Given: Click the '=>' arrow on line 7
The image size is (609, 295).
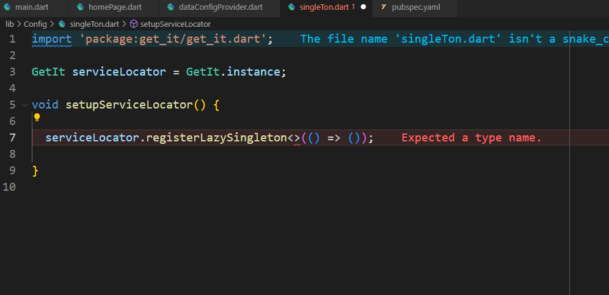Looking at the screenshot, I should 334,138.
